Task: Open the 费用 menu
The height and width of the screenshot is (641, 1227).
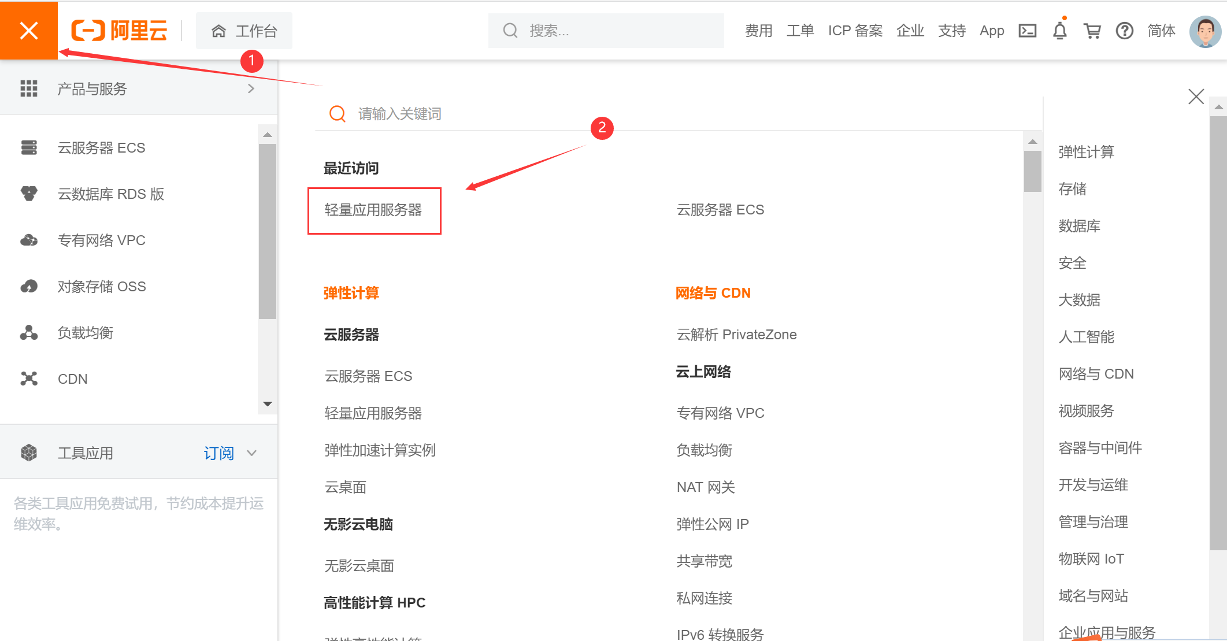Action: tap(758, 31)
